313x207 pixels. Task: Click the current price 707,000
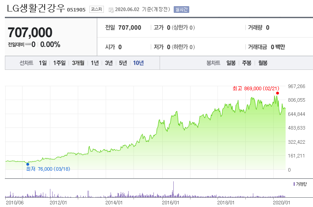[x=30, y=32]
